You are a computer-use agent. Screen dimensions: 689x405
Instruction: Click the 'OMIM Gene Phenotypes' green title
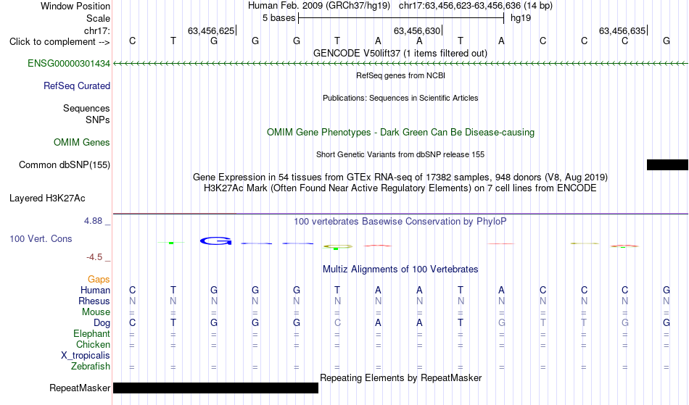pos(400,133)
